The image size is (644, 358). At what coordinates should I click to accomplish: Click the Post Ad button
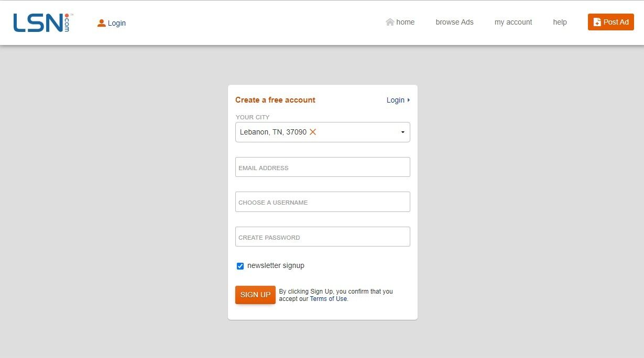pos(610,22)
